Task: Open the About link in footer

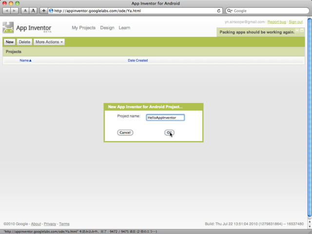Action: point(36,224)
